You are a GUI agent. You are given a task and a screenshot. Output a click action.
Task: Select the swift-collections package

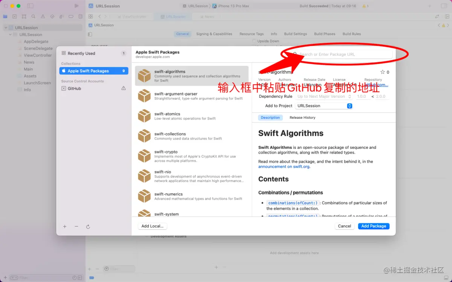click(192, 136)
